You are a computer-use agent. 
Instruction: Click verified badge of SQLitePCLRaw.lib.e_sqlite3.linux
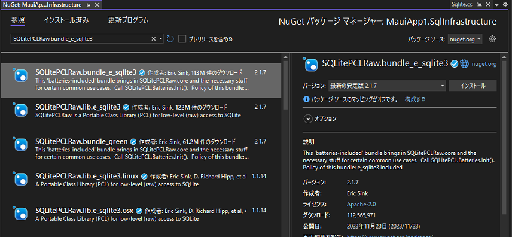(144, 176)
